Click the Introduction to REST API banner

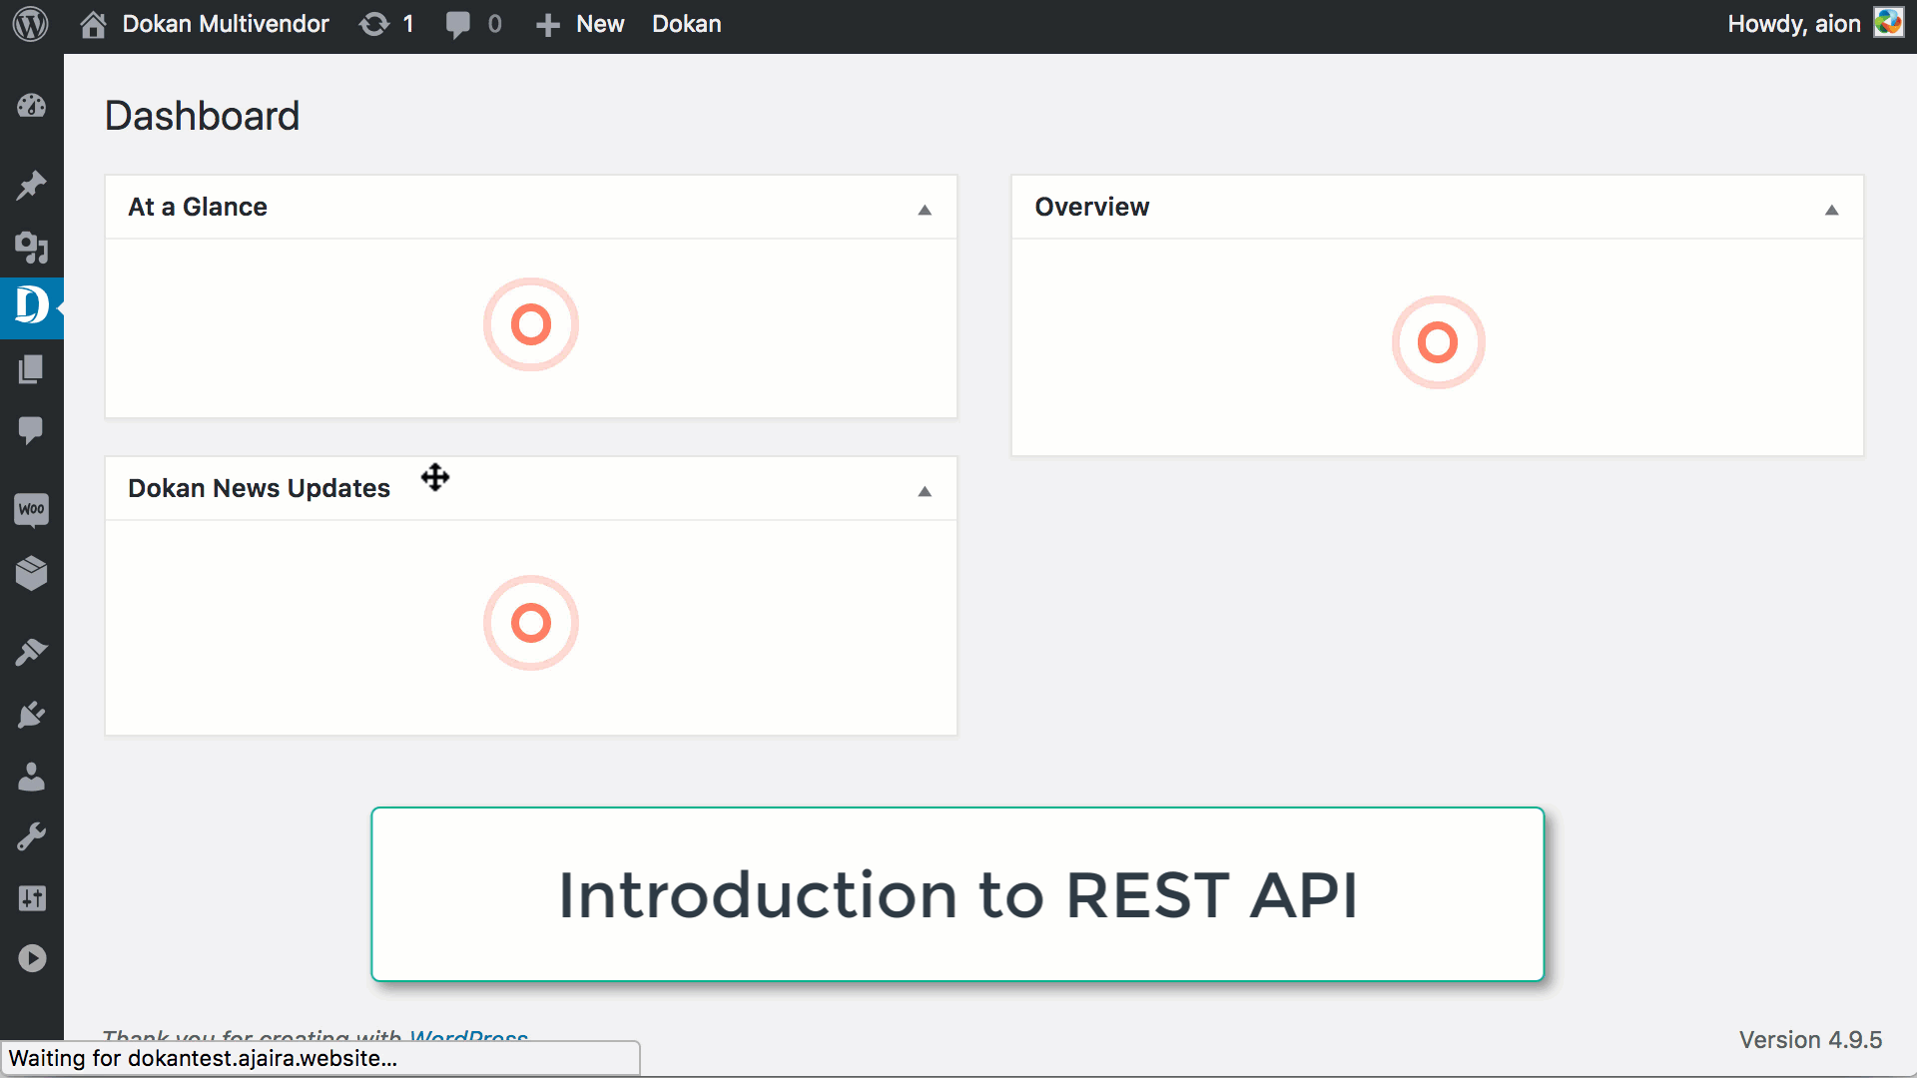click(958, 895)
